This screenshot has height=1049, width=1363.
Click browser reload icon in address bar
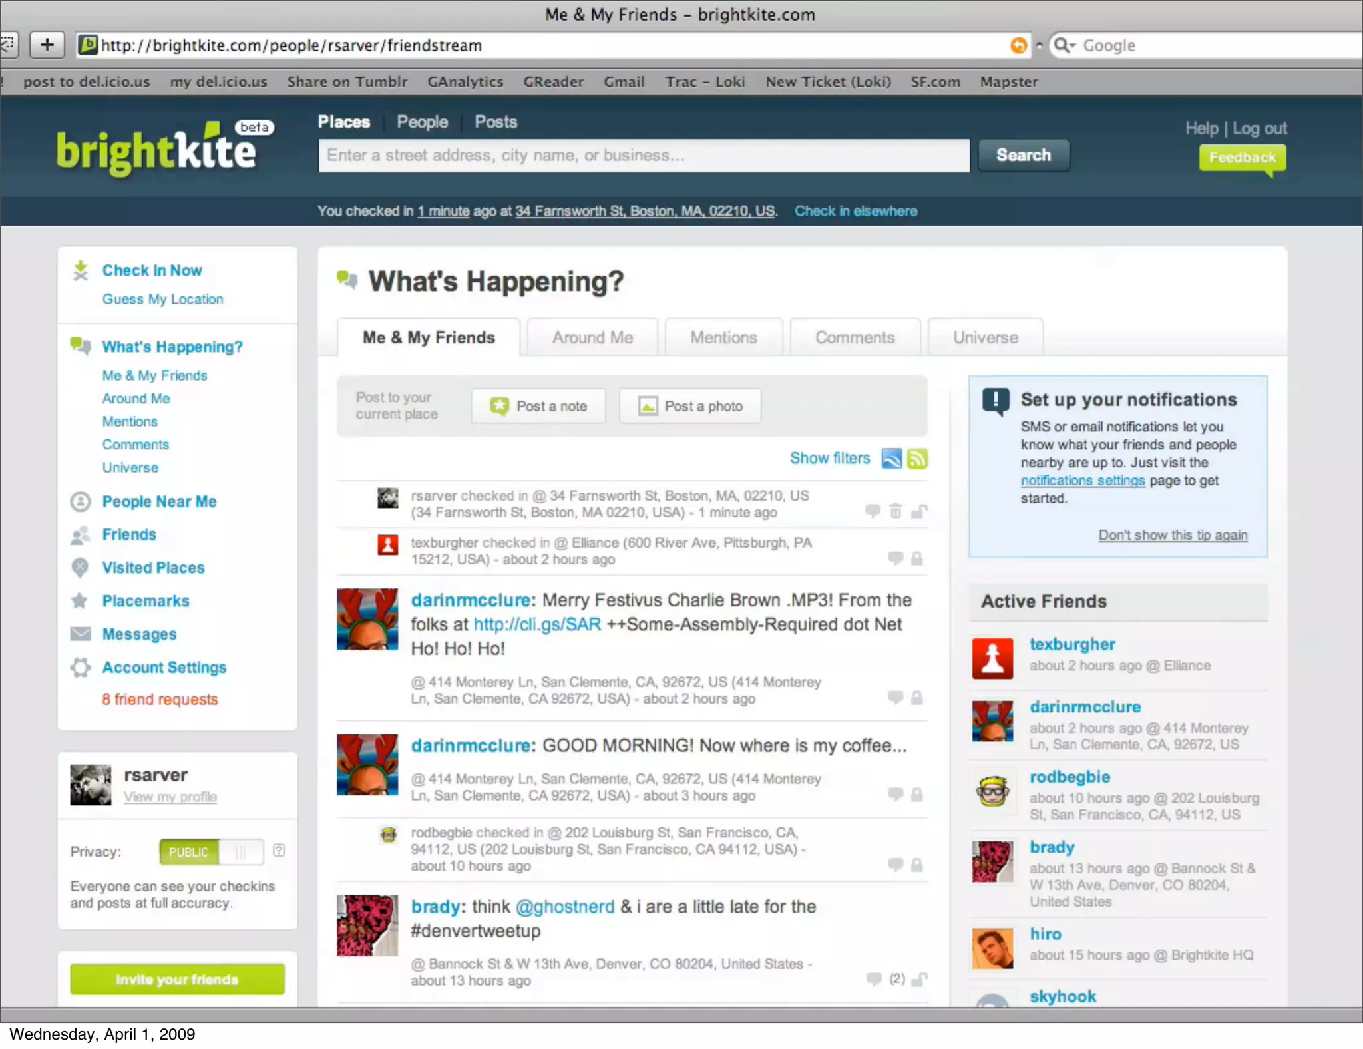click(x=1018, y=45)
